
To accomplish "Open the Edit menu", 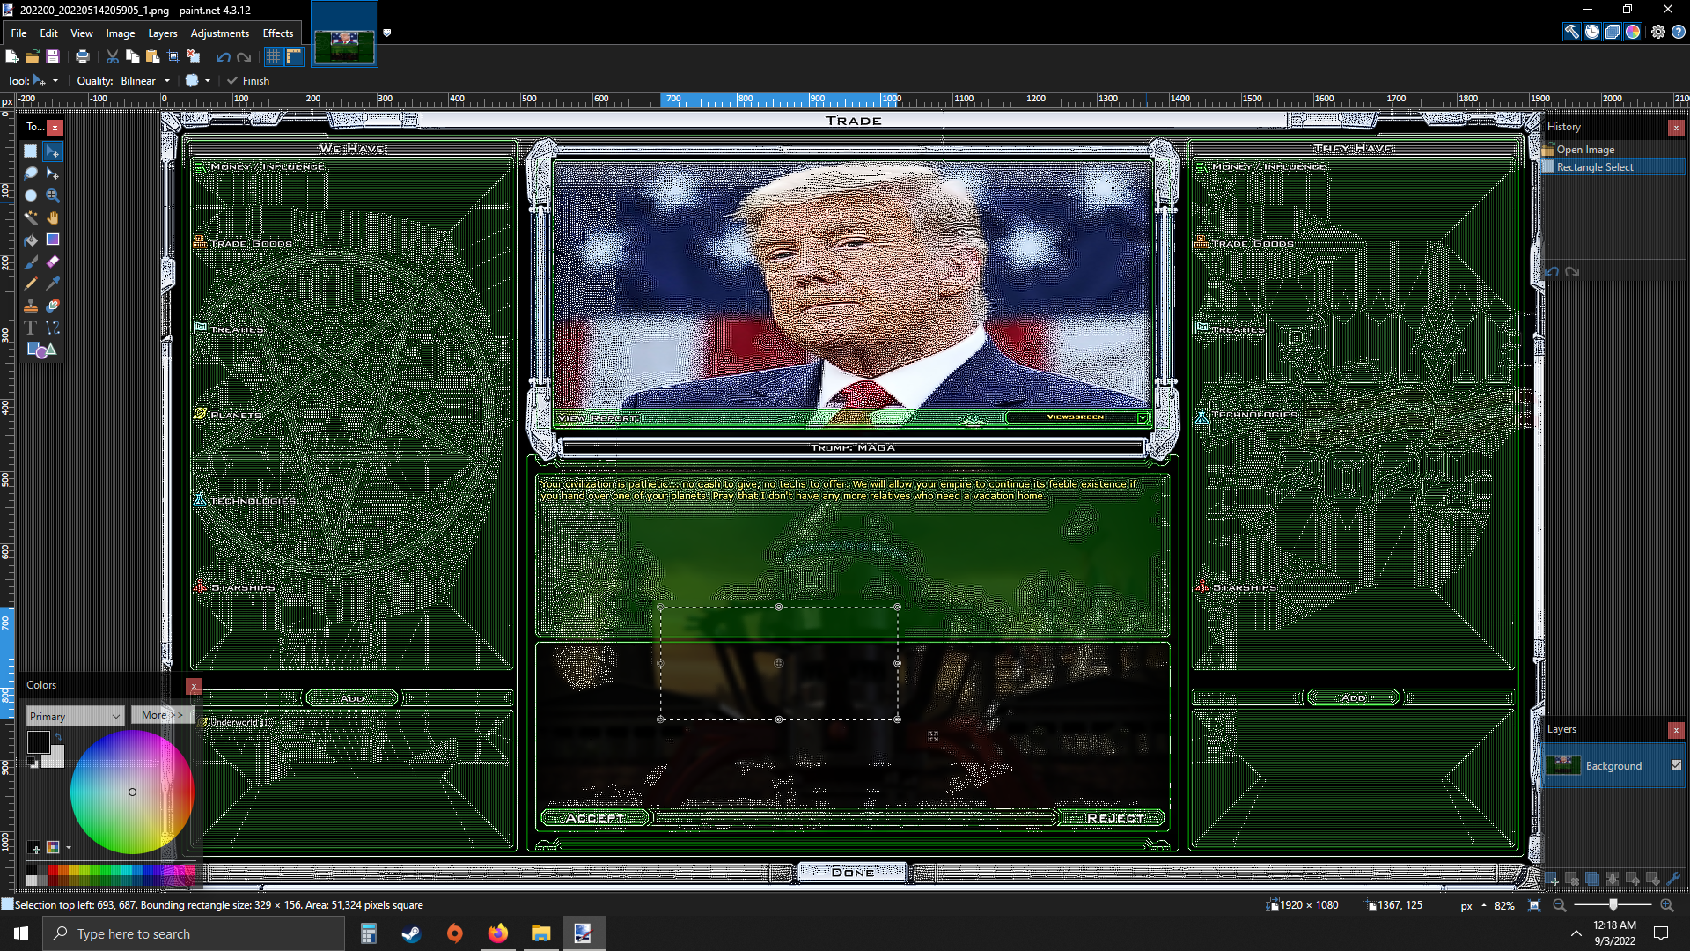I will tap(48, 33).
